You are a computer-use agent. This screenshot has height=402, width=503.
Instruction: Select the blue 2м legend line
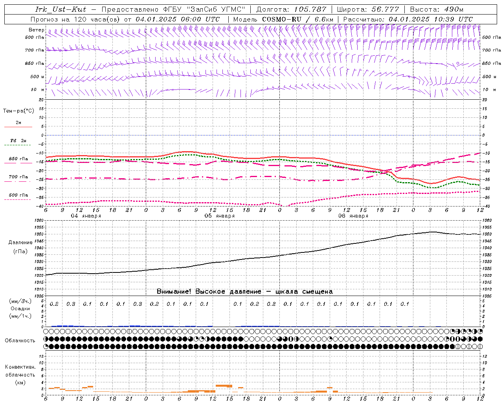(x=18, y=127)
